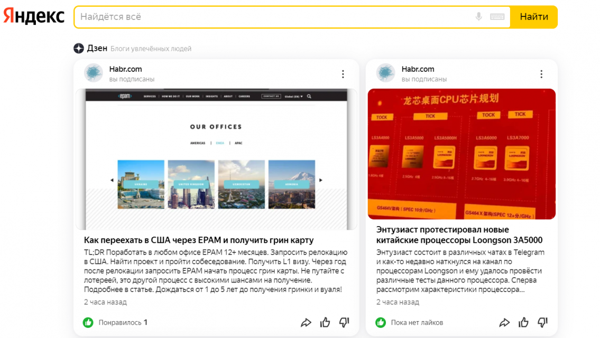Open three-dot menu on the EPAM card
600x338 pixels.
click(343, 74)
